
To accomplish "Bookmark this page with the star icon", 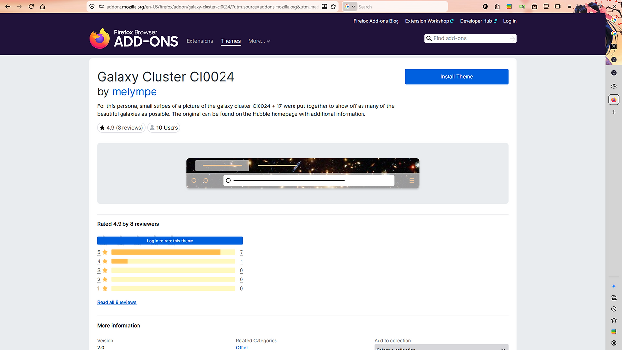I will [x=333, y=7].
